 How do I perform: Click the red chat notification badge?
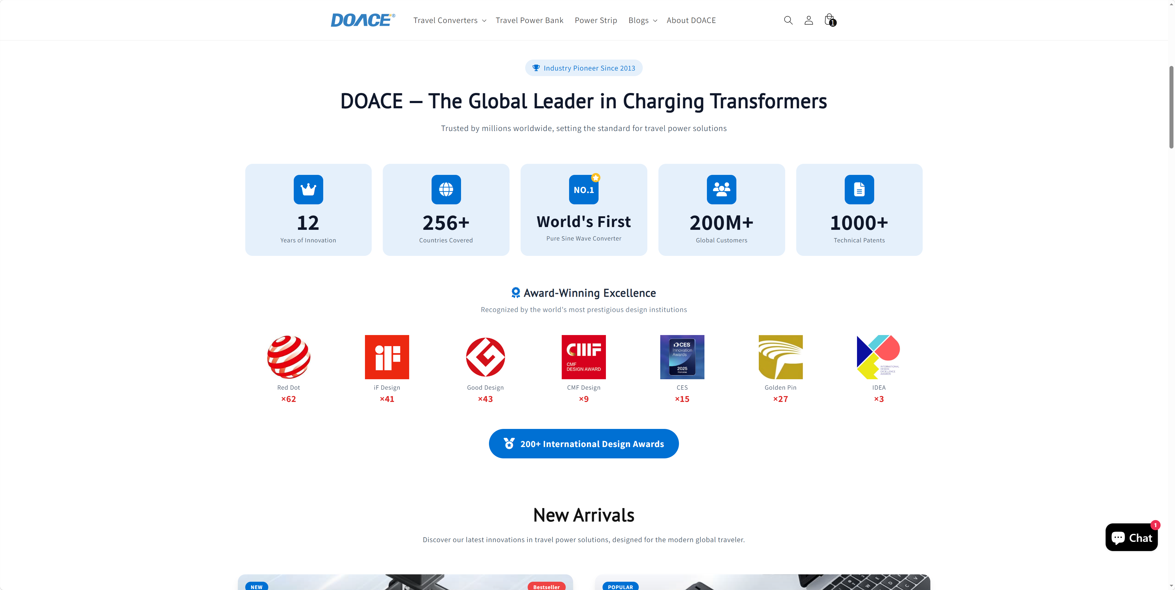[1155, 525]
